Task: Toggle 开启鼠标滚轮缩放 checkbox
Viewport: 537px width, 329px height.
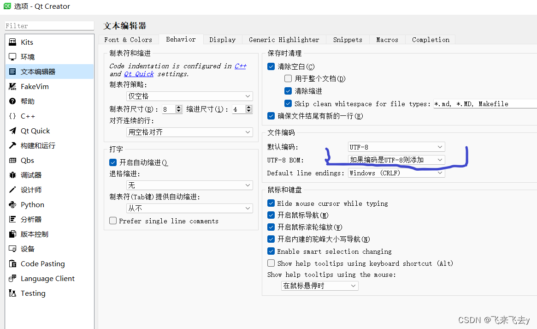Action: coord(271,227)
